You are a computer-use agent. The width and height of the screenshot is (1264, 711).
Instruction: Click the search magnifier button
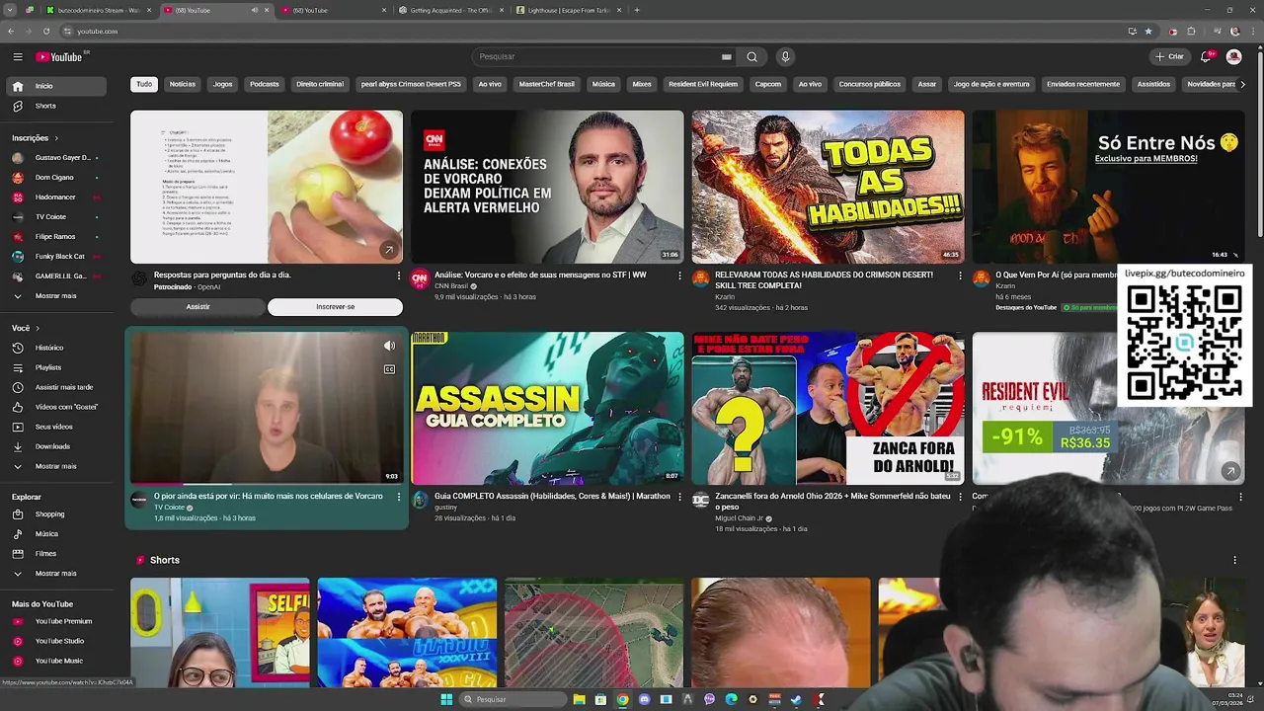pos(751,56)
